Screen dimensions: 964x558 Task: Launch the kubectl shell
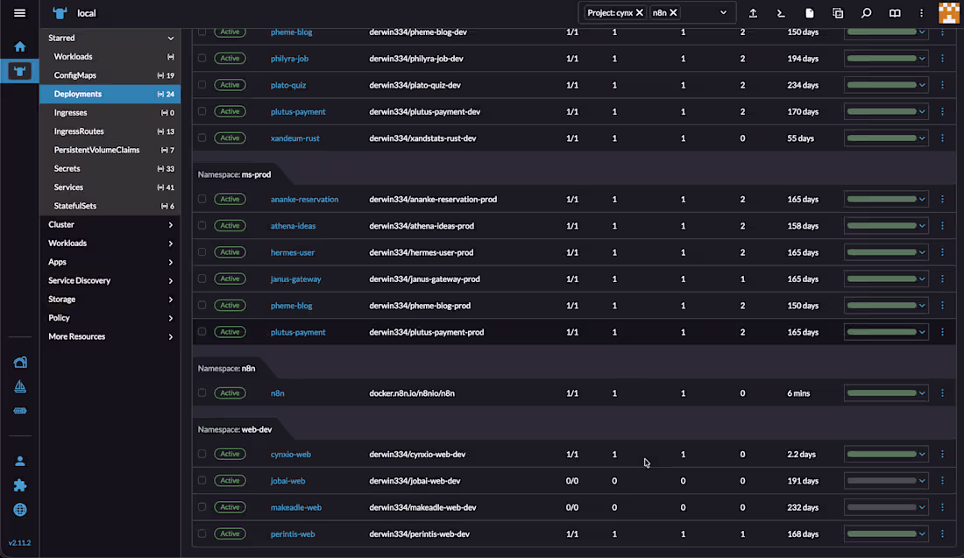tap(781, 12)
